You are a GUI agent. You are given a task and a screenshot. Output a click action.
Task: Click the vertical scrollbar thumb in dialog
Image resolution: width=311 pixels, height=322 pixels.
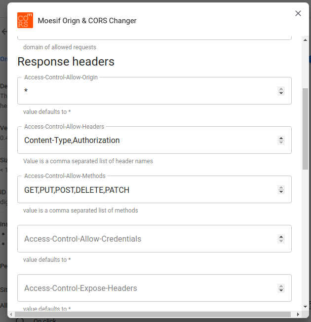[306, 128]
